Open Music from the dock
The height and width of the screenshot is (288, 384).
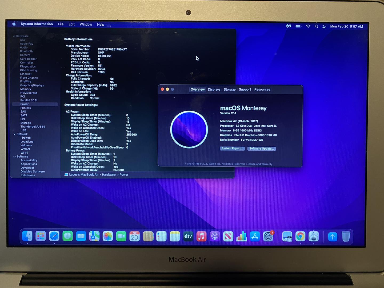(201, 236)
